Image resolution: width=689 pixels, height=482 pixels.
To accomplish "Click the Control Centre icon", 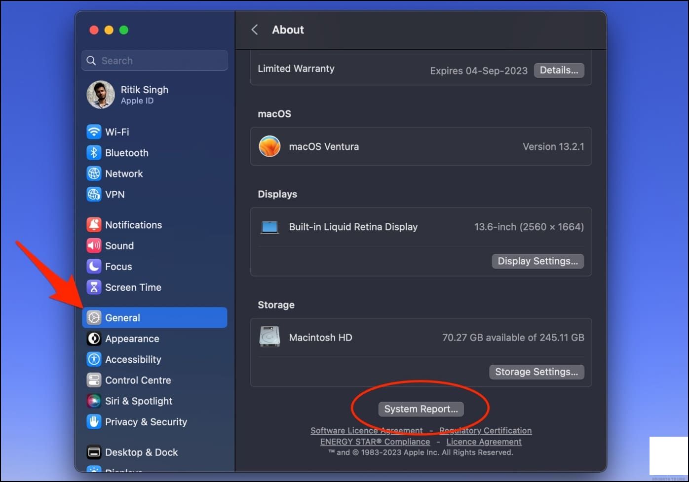I will click(94, 380).
